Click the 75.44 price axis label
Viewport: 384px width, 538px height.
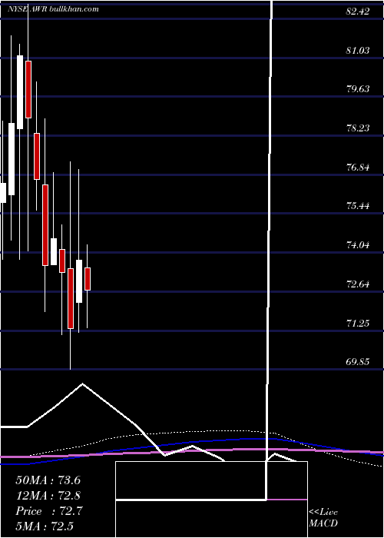coord(358,206)
